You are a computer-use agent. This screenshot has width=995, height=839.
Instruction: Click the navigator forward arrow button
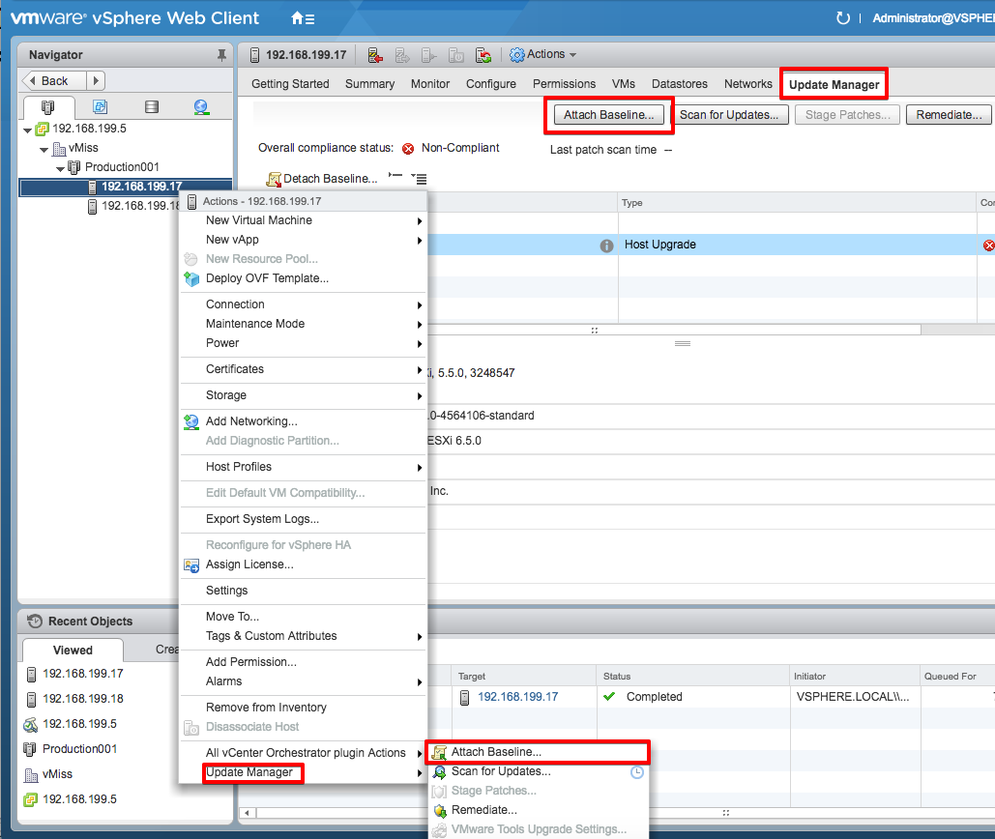96,80
